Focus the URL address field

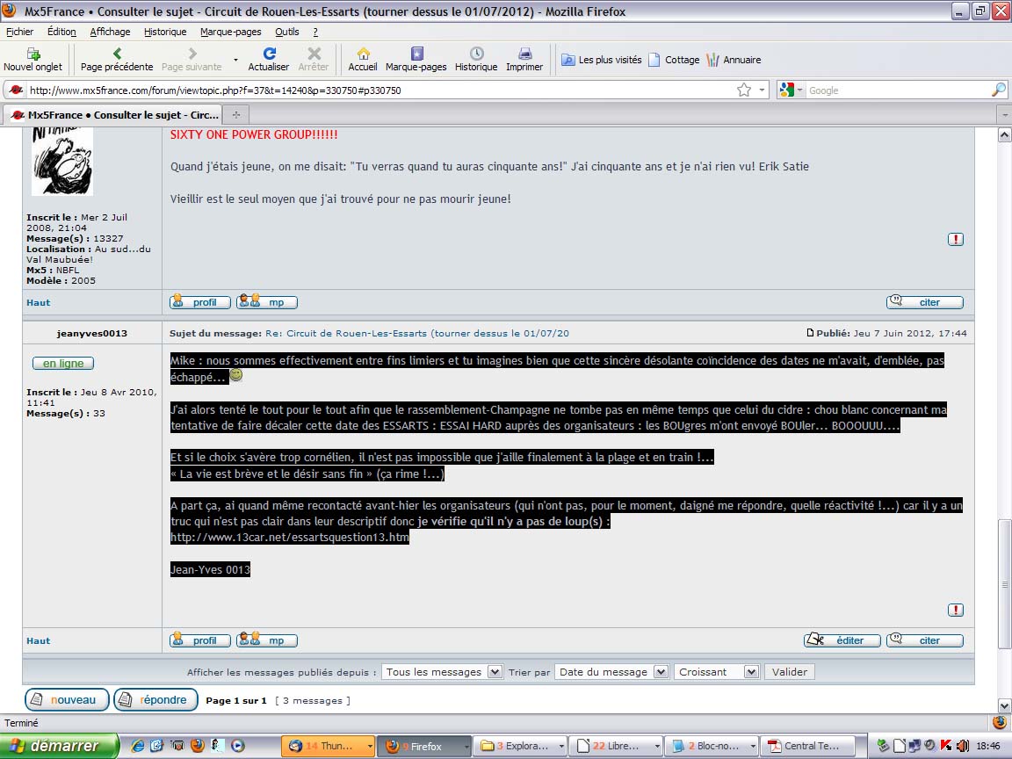380,90
